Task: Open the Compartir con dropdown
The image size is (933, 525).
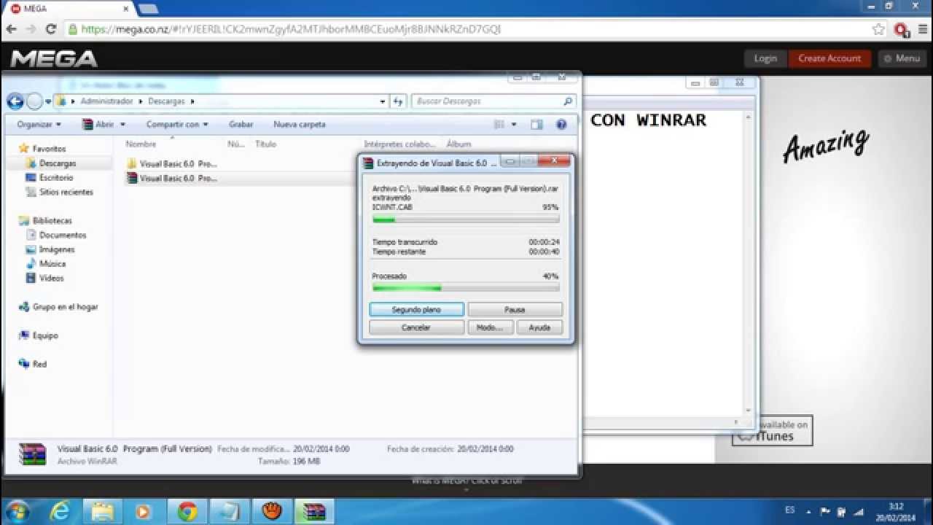Action: click(177, 125)
